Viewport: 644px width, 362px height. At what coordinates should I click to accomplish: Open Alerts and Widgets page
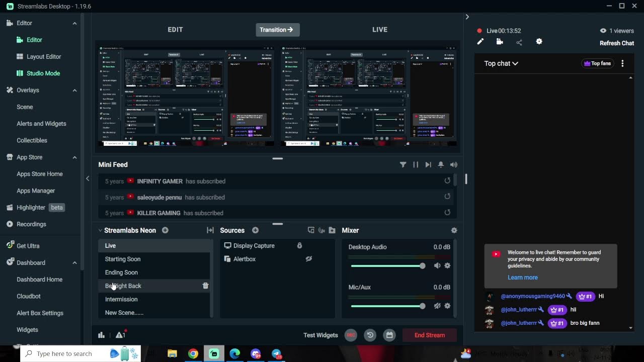coord(41,123)
